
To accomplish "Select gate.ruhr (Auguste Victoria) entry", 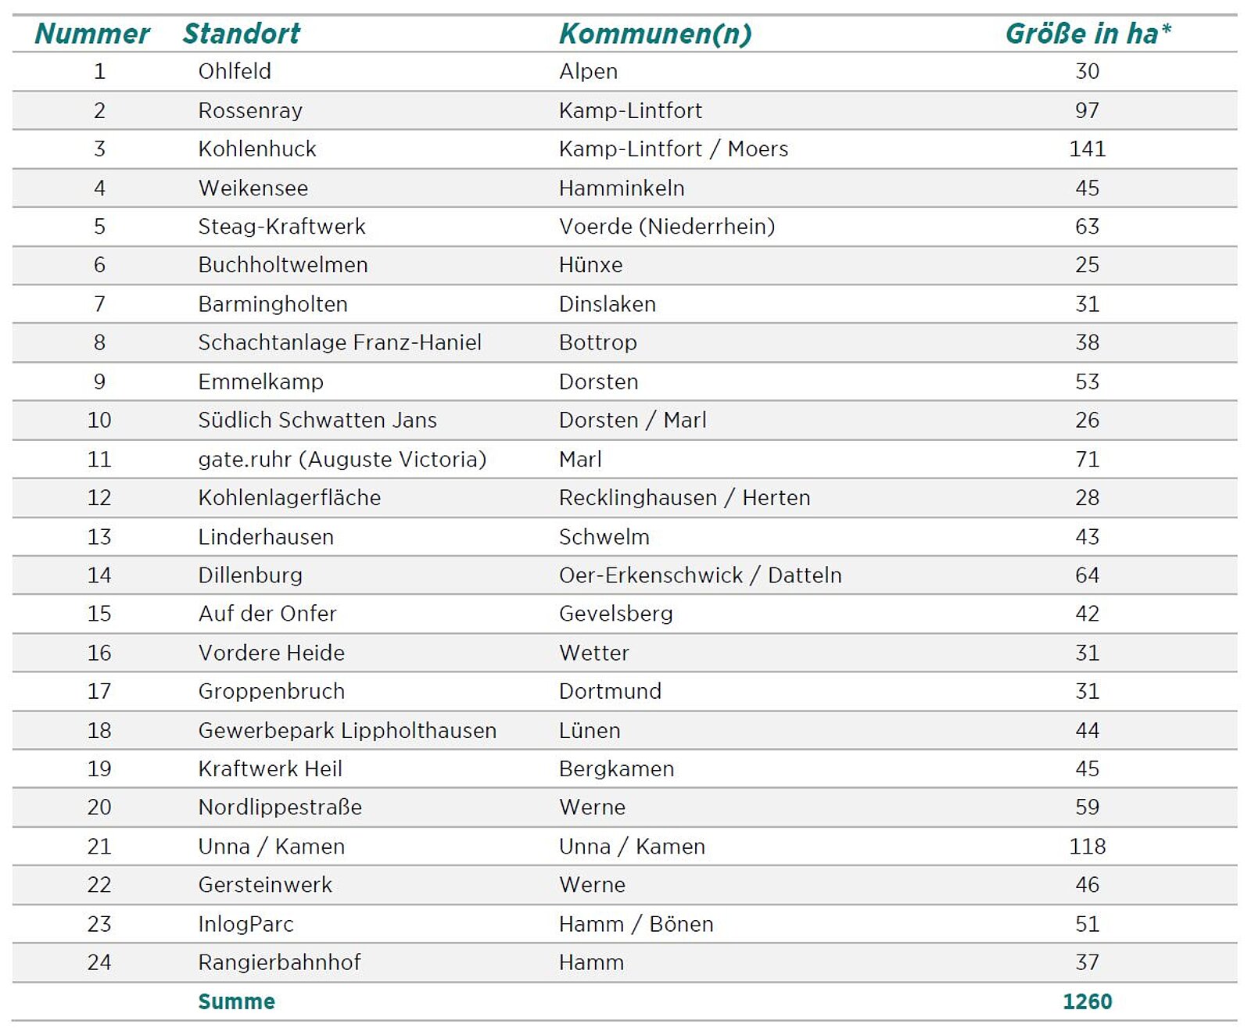I will click(x=342, y=459).
